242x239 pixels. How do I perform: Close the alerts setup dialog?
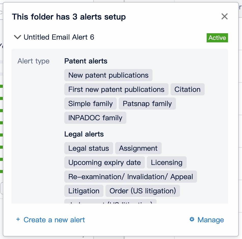tap(224, 17)
